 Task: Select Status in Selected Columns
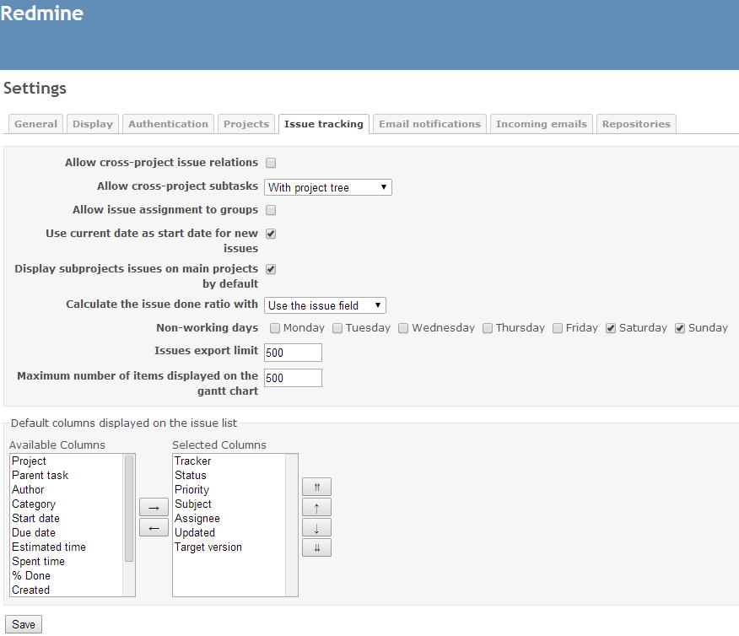(x=229, y=476)
